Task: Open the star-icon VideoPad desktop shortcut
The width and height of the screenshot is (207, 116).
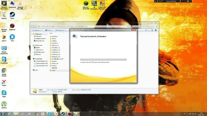Action: tap(4, 5)
